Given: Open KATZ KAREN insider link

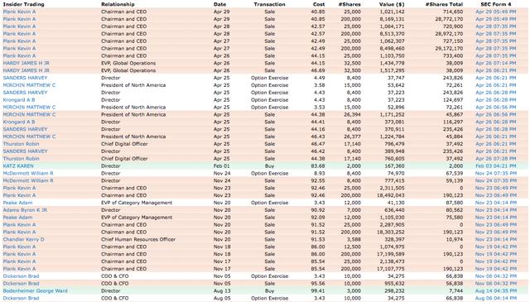Looking at the screenshot, I should 18,165.
